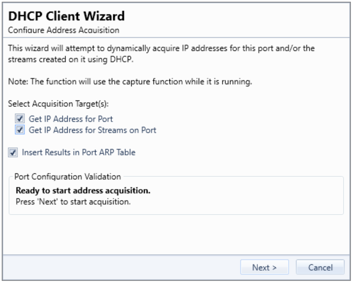
Task: Disable Insert Results in Port ARP Table checkbox
Action: [x=13, y=152]
